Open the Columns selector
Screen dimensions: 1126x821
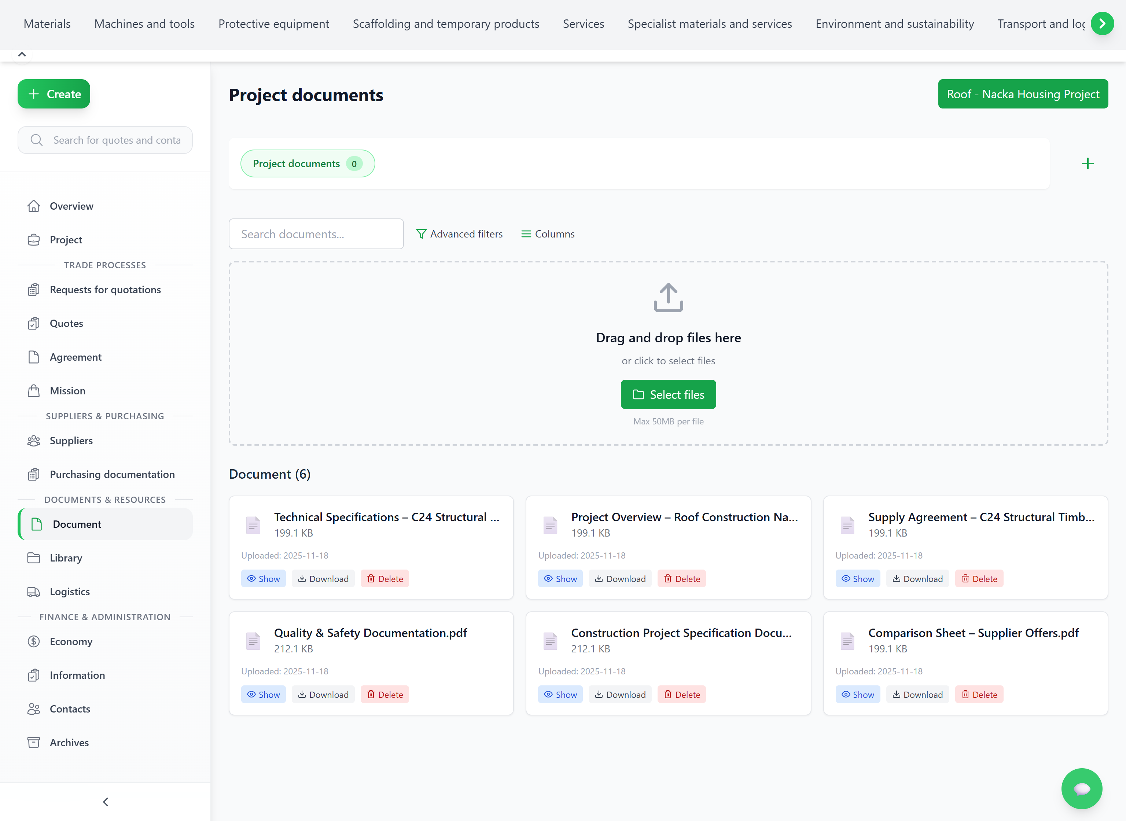click(x=548, y=234)
